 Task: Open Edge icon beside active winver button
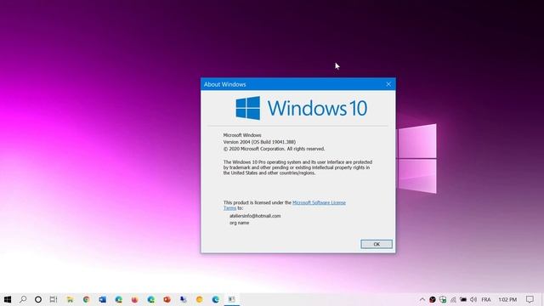(x=215, y=299)
